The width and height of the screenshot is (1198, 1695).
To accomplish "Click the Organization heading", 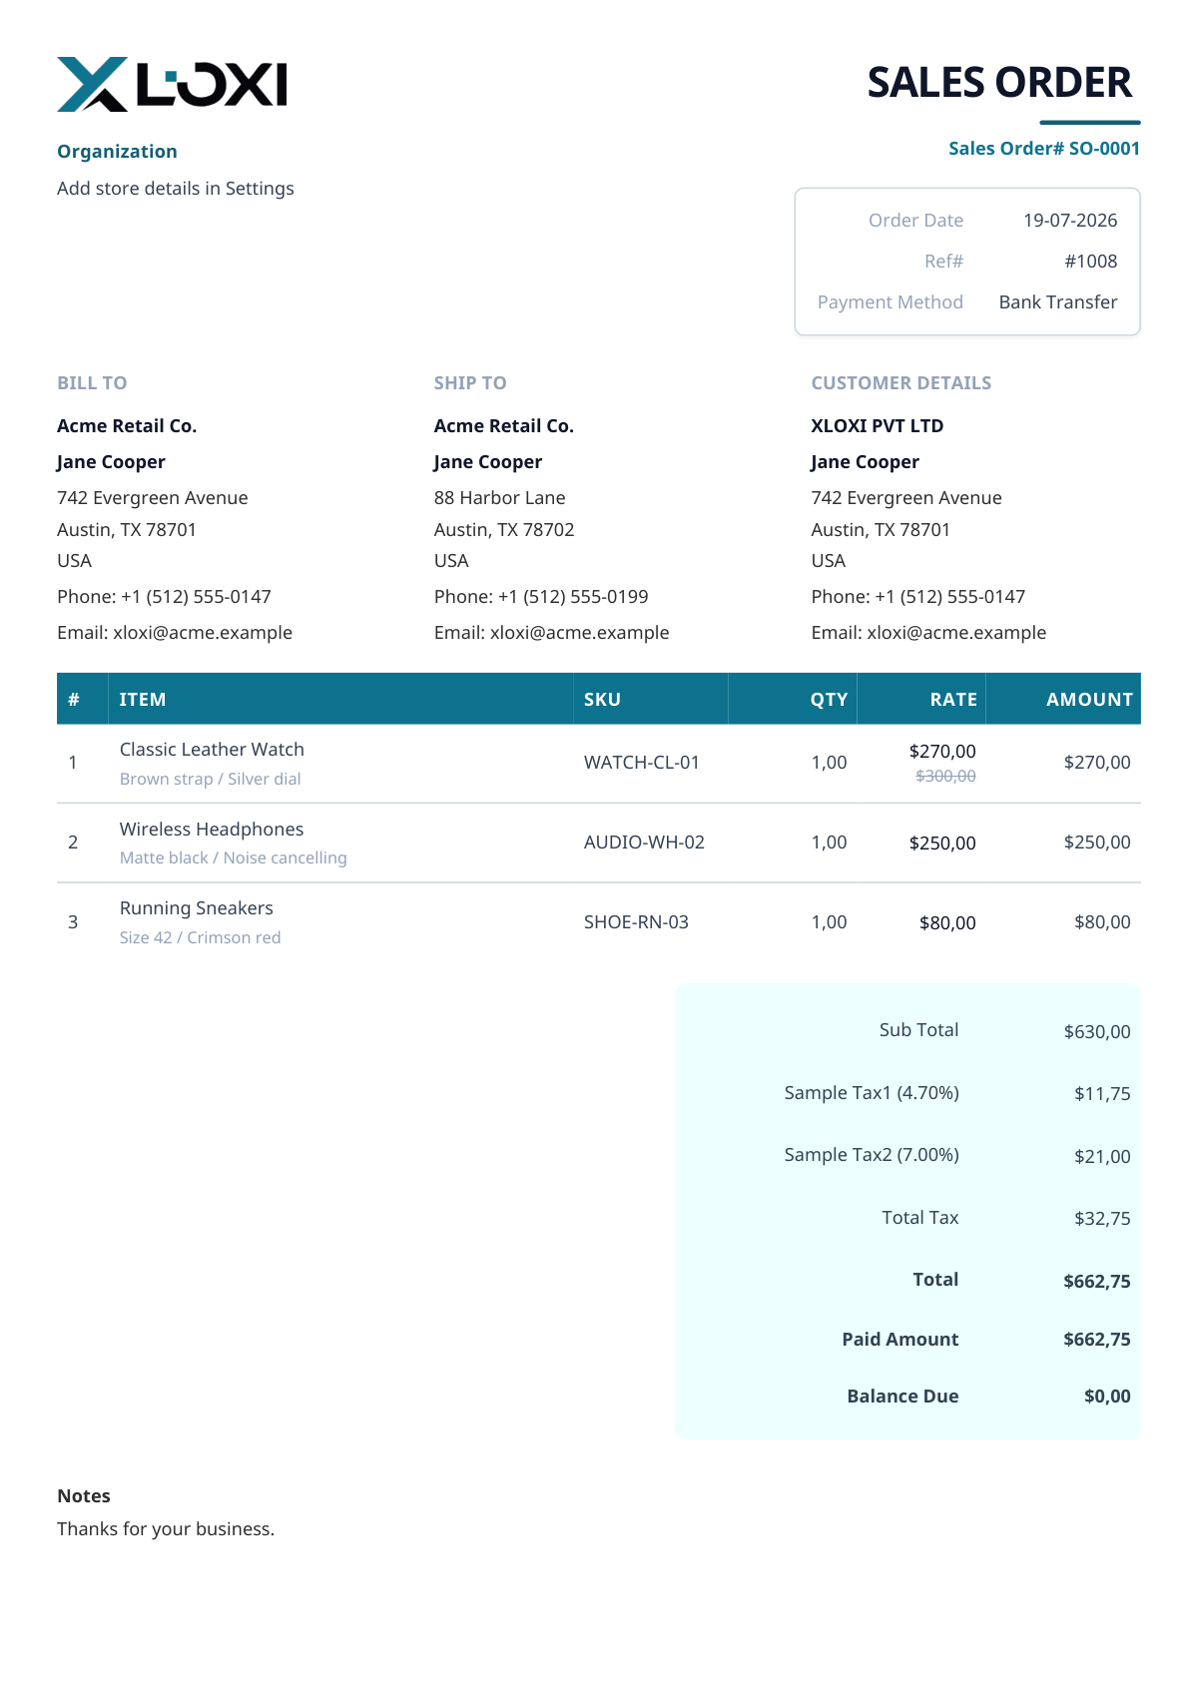I will (117, 152).
